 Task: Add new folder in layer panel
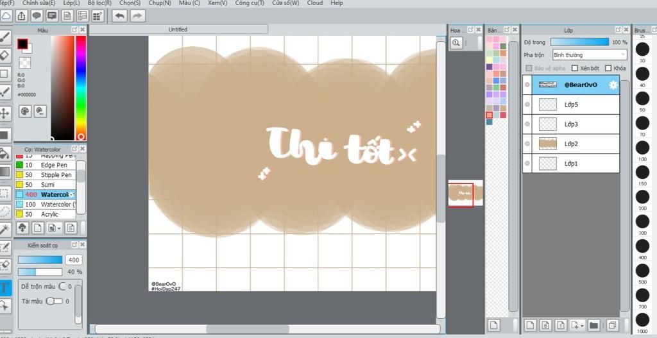[x=593, y=325]
